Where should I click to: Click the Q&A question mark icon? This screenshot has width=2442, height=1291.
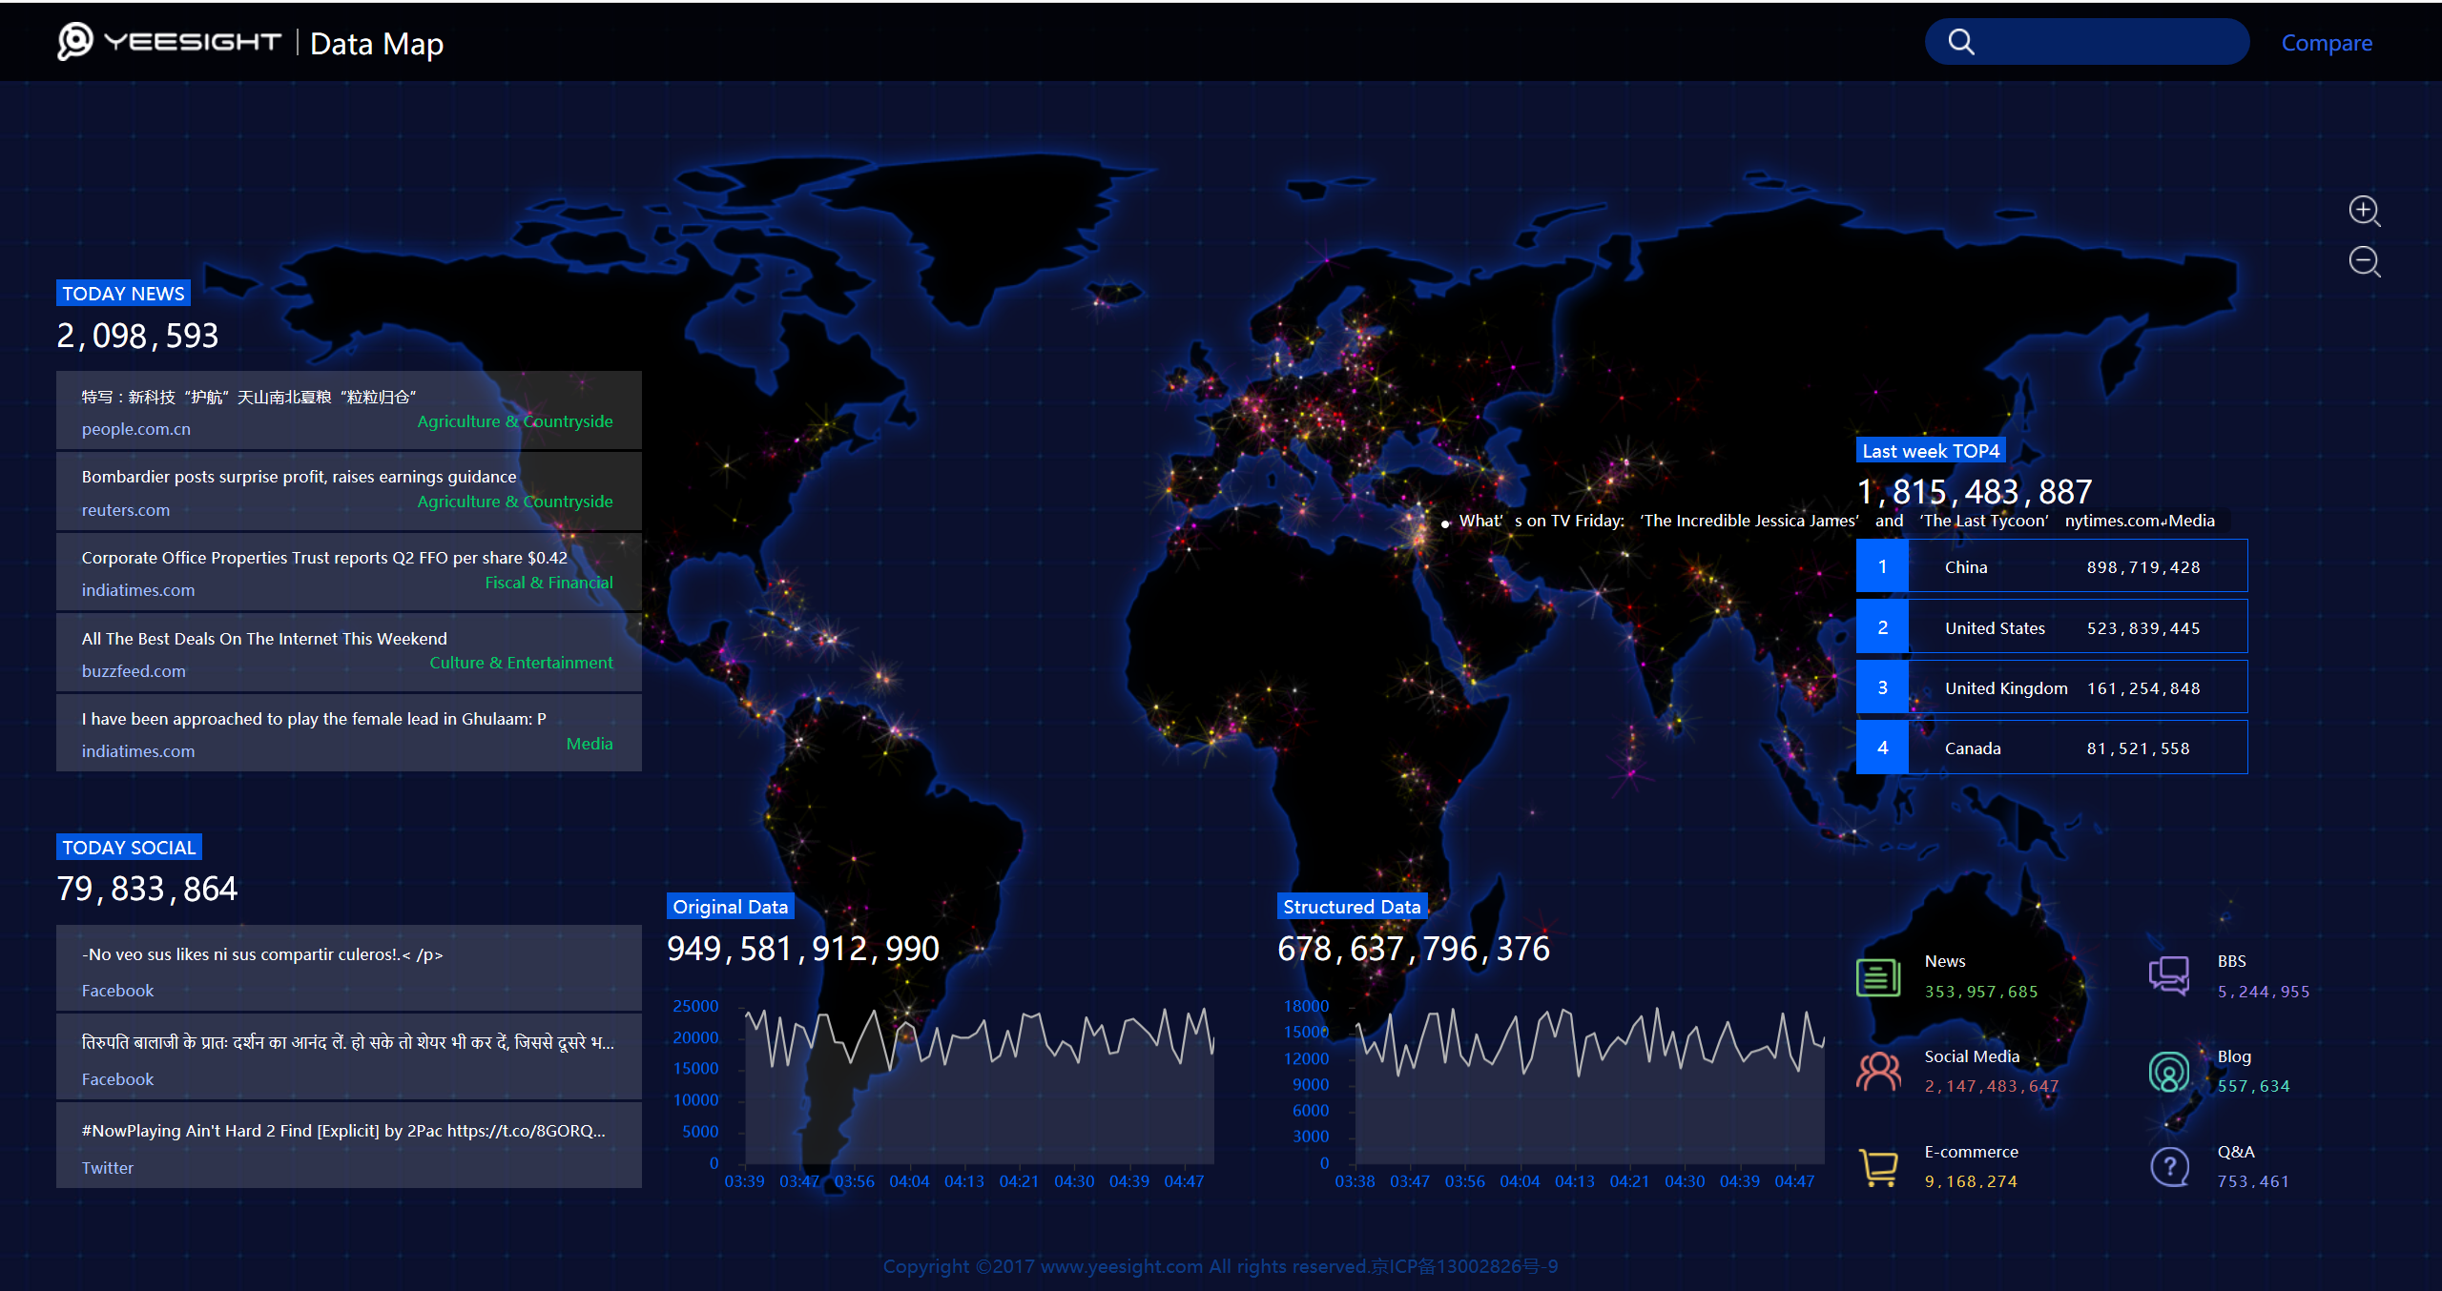[2169, 1167]
